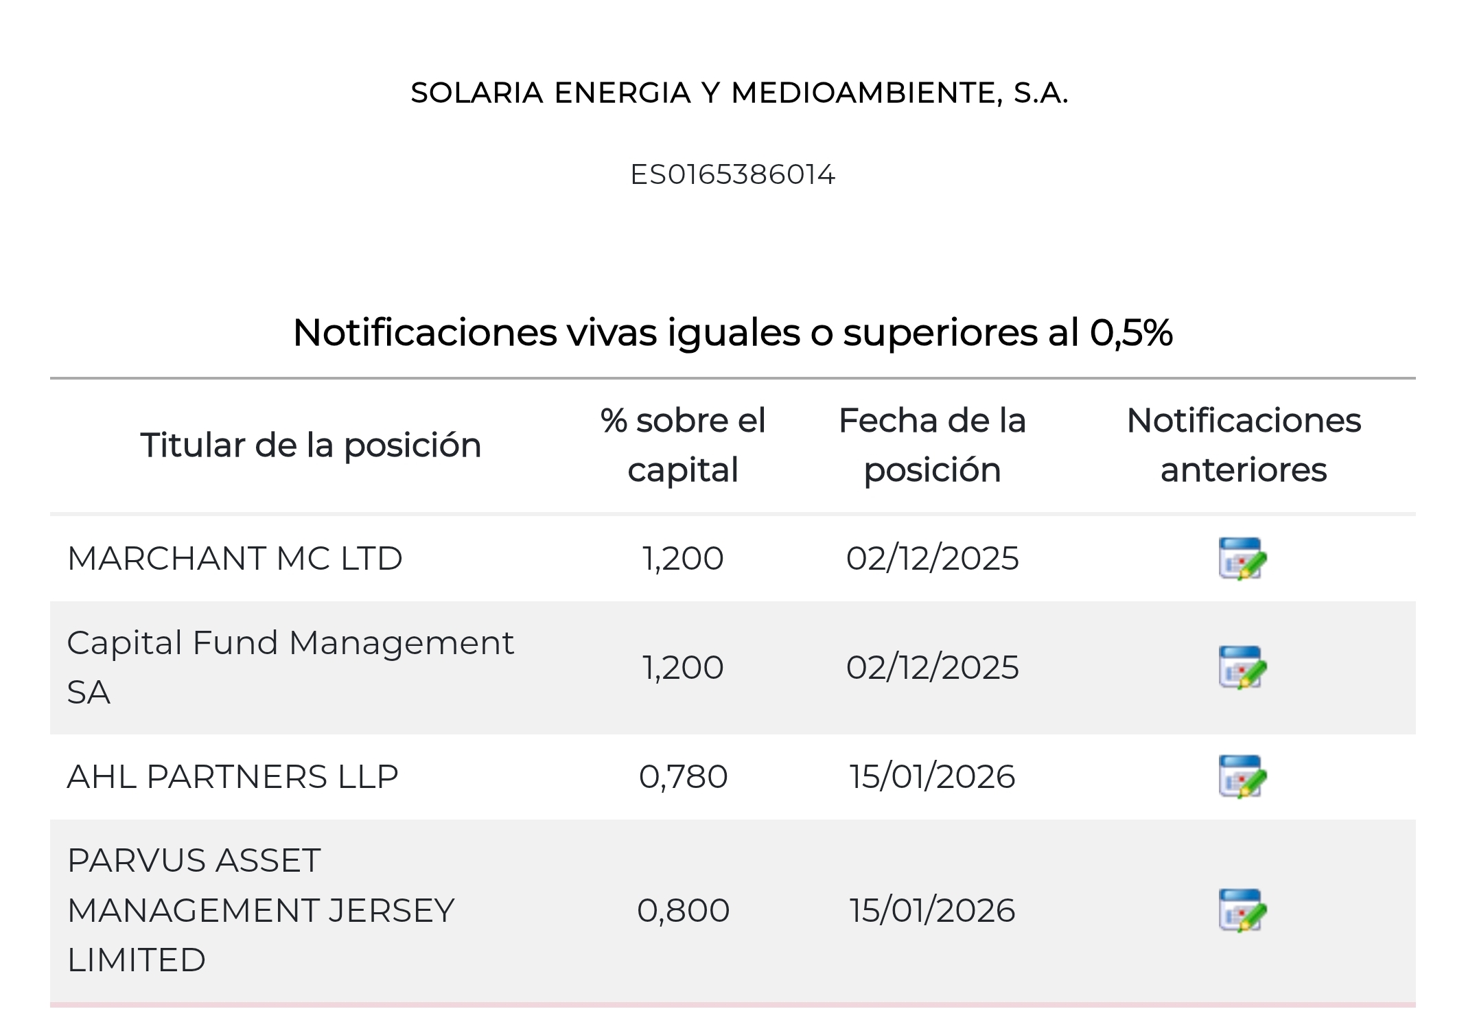This screenshot has width=1466, height=1009.
Task: Click AHL PARTNERS' 15/01/2026 position date
Action: pyautogui.click(x=932, y=777)
